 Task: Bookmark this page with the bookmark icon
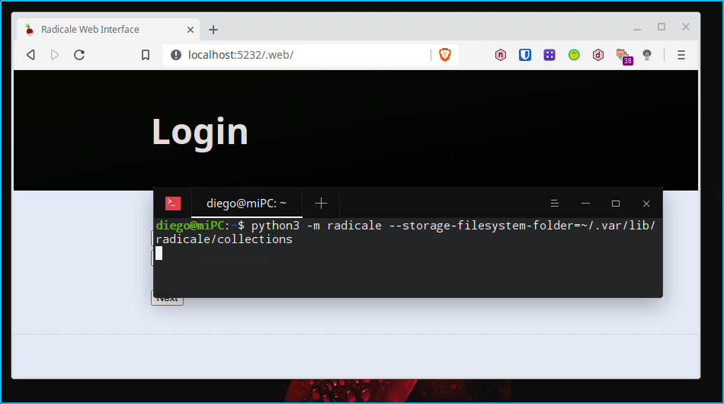(x=146, y=55)
